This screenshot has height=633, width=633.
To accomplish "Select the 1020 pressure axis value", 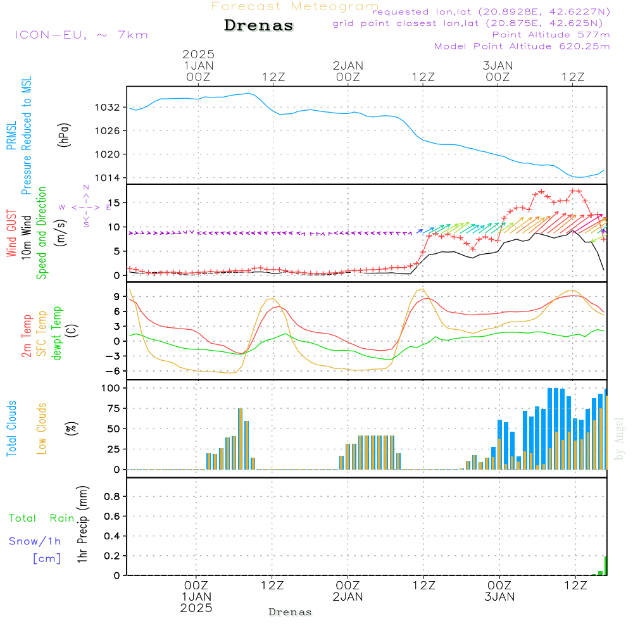I will 108,154.
